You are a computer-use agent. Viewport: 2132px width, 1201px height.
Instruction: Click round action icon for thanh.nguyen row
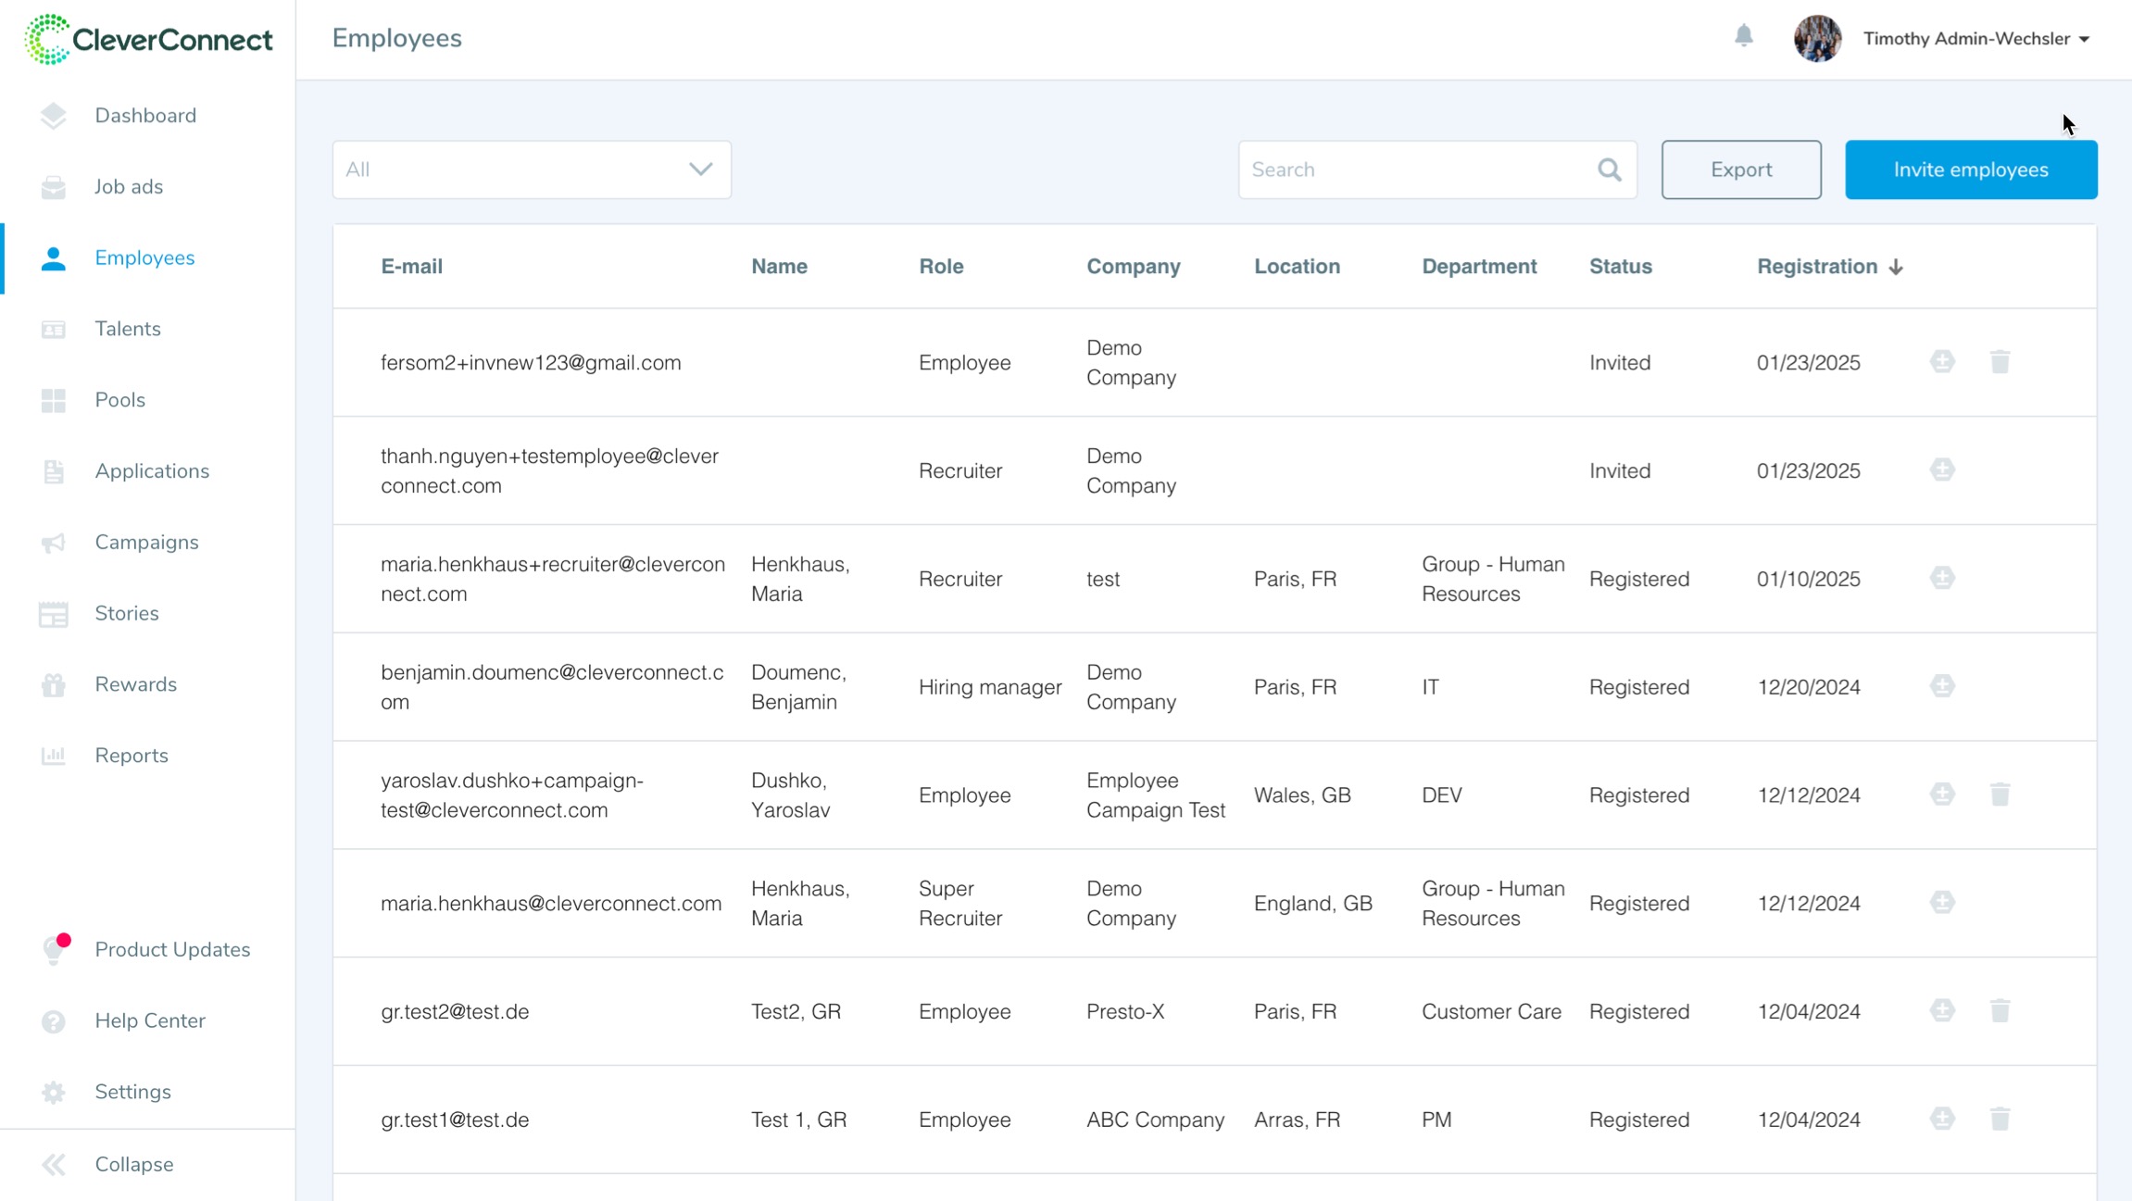point(1942,469)
